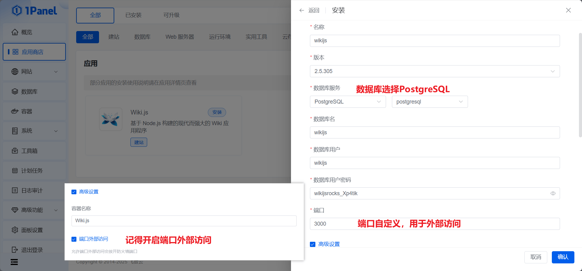
Task: Toggle 端口外部访问 checkbox
Action: pos(74,239)
